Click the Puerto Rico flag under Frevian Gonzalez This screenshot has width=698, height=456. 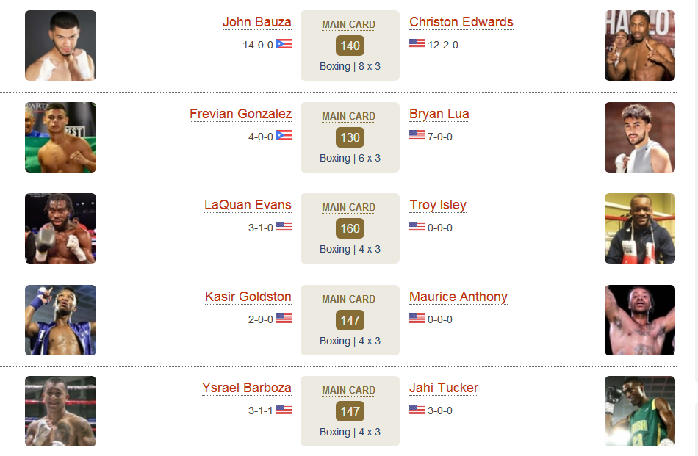[284, 136]
